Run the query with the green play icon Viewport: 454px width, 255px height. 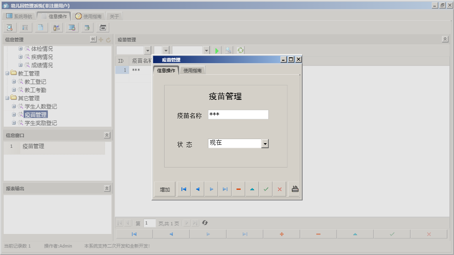[217, 50]
